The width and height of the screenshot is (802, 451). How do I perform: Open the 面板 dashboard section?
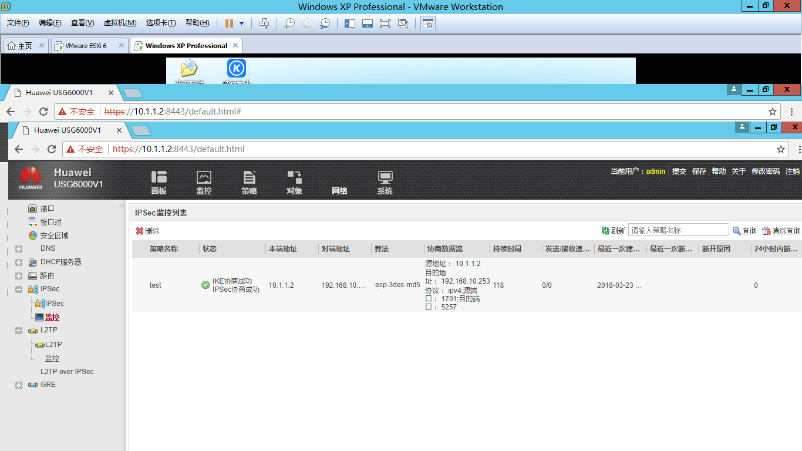159,183
